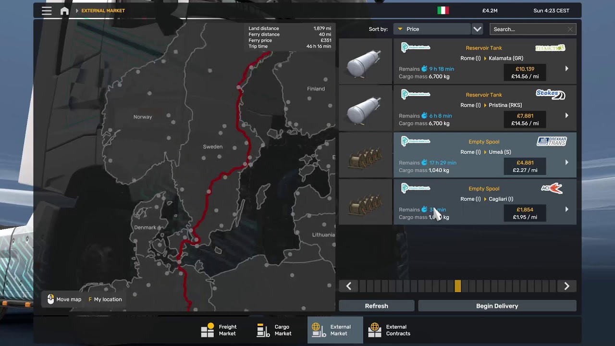Click Begin Delivery button
This screenshot has height=346, width=615.
pyautogui.click(x=497, y=306)
